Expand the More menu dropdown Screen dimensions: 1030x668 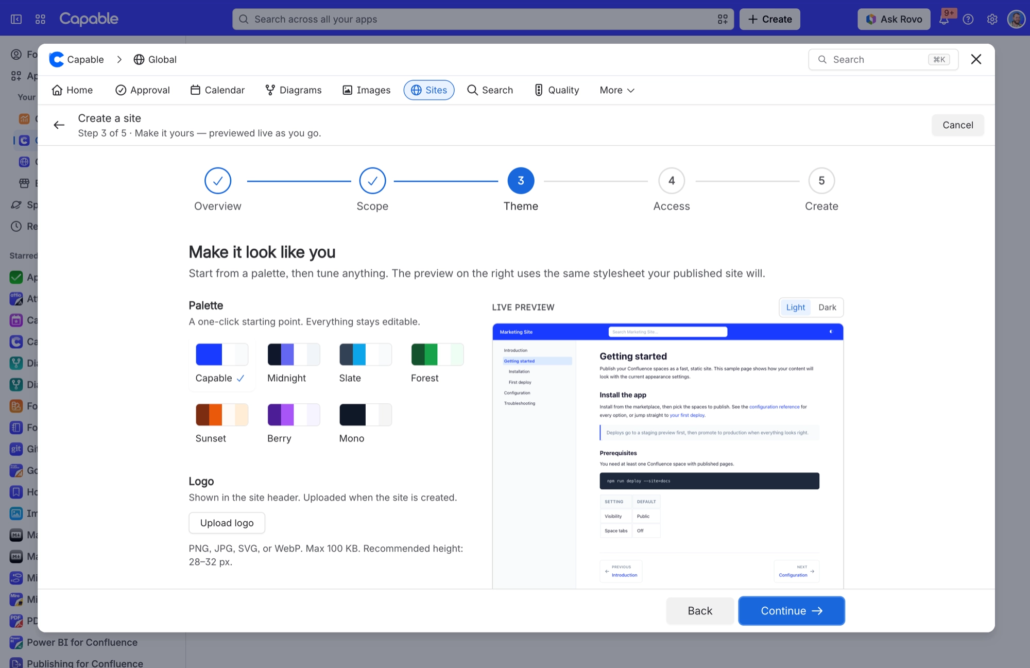[617, 90]
